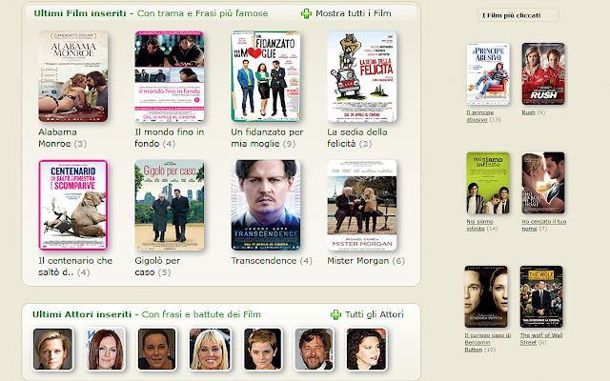Screen dimensions: 610x381
Task: Click the Il mondo fino in fondo title
Action: click(x=170, y=137)
